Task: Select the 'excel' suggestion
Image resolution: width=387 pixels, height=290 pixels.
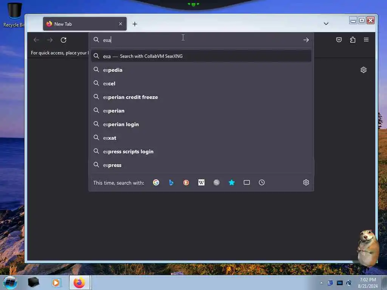Action: 201,83
